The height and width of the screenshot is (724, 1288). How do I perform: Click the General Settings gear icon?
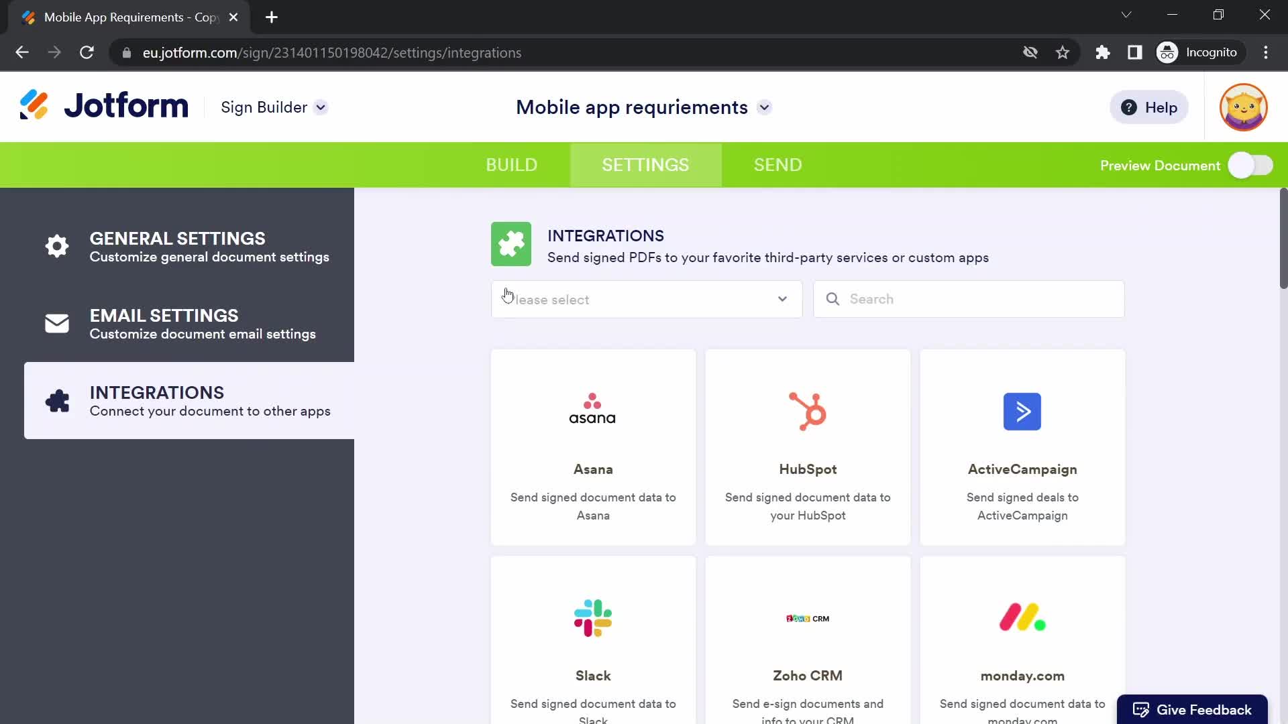coord(57,246)
